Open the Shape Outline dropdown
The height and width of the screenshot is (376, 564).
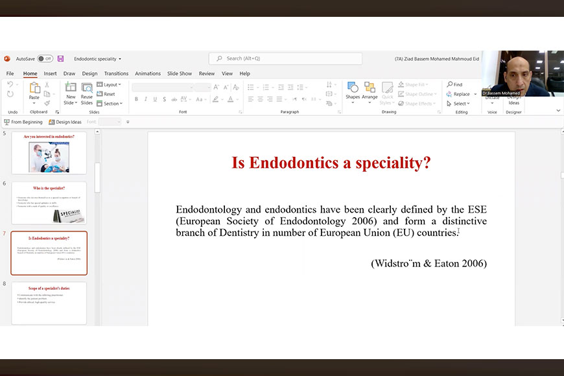tap(417, 94)
